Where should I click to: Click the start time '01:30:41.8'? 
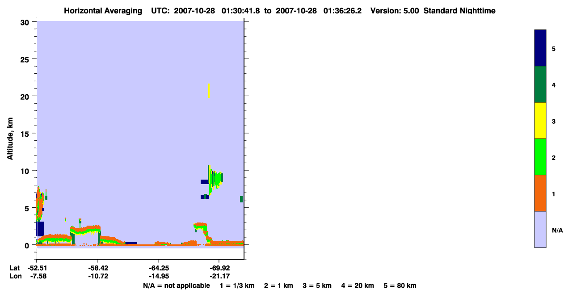[241, 11]
